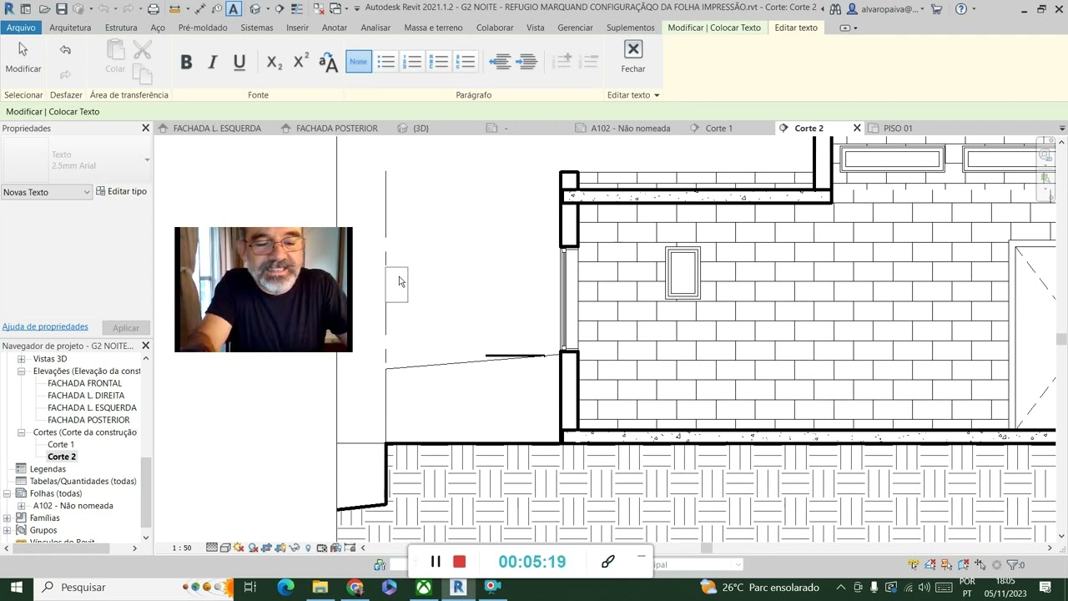Screen dimensions: 1068x601
Task: Expand Vistas 3D tree node
Action: click(22, 359)
